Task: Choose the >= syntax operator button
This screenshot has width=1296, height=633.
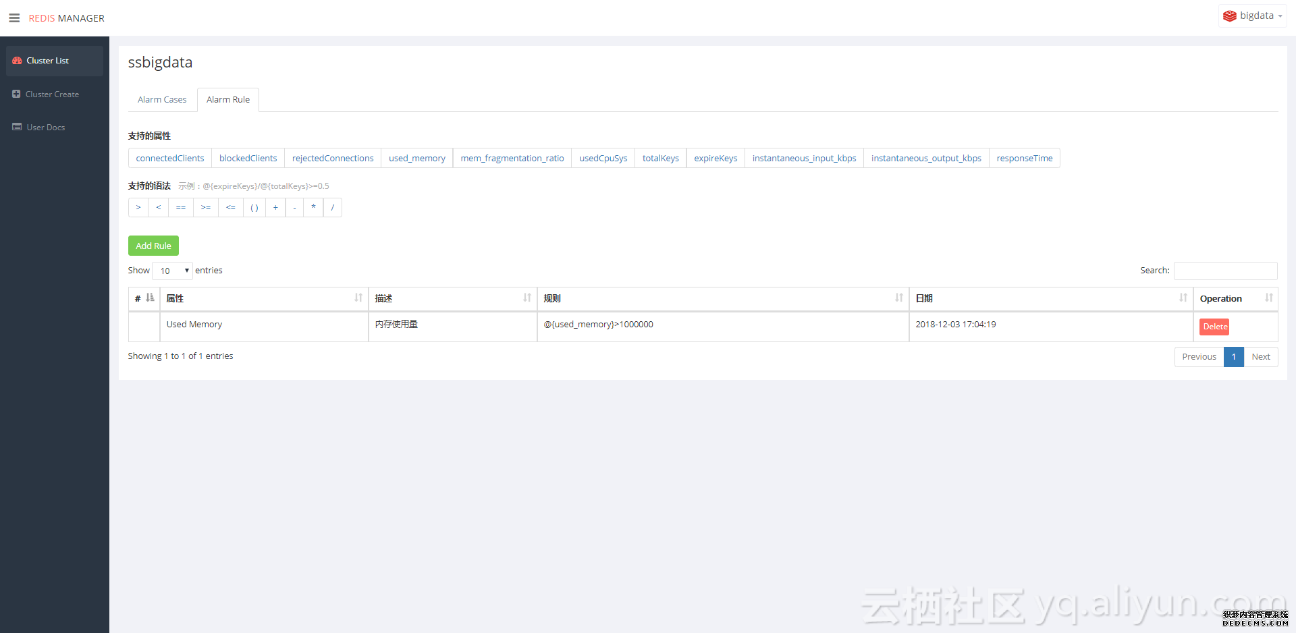Action: click(x=206, y=208)
